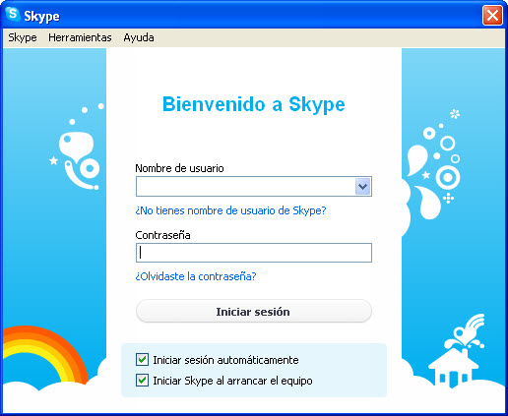The image size is (508, 416).
Task: Click the Iniciar sesión button
Action: point(254,311)
